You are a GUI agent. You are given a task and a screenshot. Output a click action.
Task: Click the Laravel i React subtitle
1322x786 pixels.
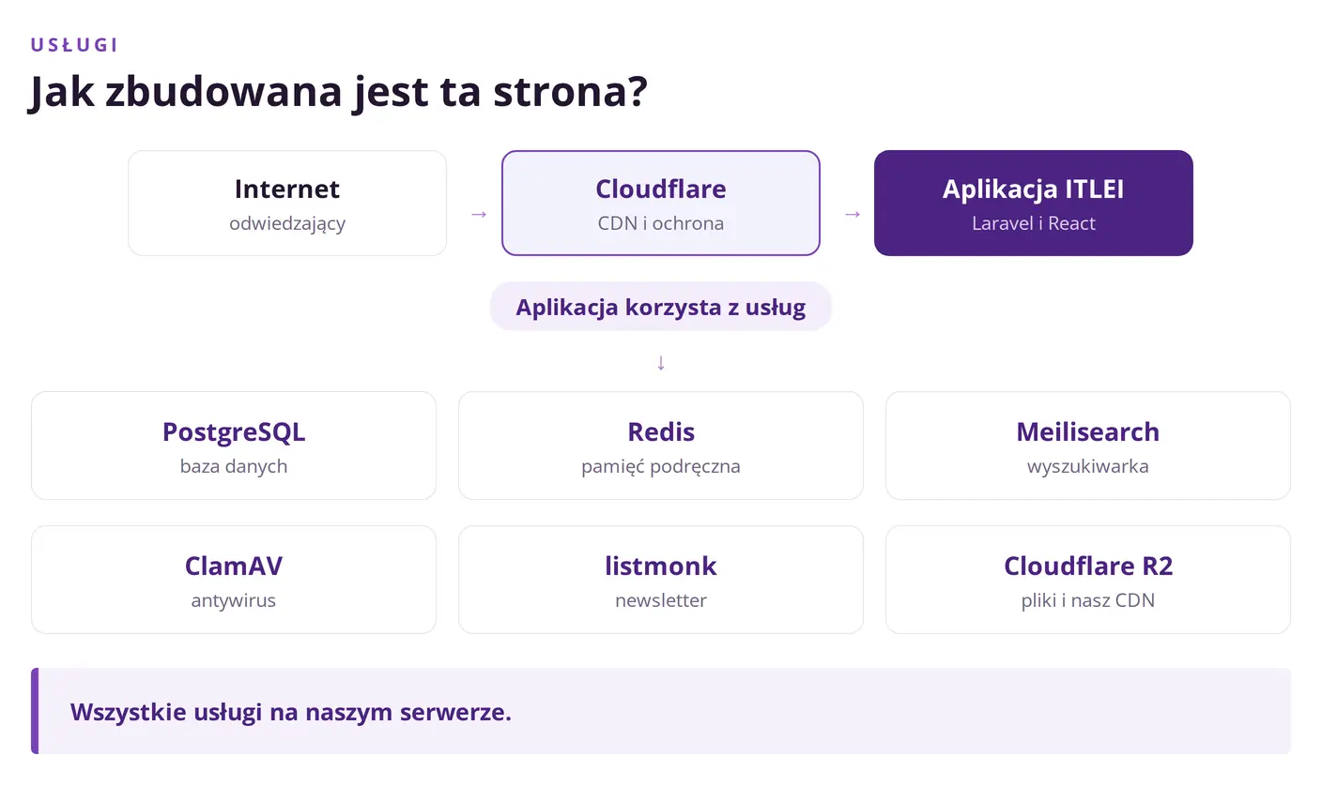[x=1034, y=224]
